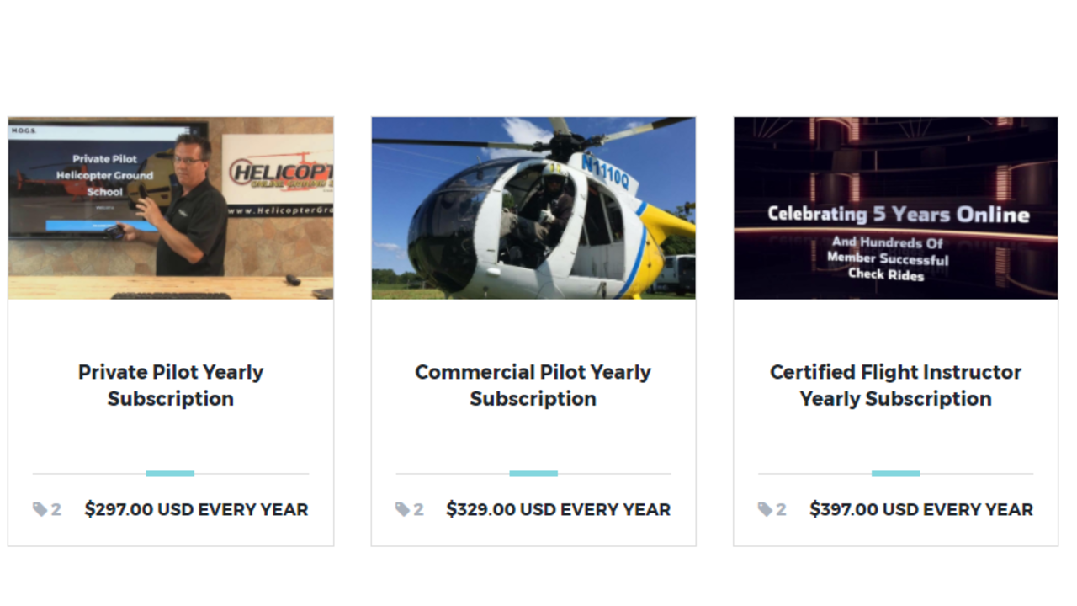Click the teal divider bar on Flight Instructor card
Image resolution: width=1077 pixels, height=606 pixels.
pos(895,474)
